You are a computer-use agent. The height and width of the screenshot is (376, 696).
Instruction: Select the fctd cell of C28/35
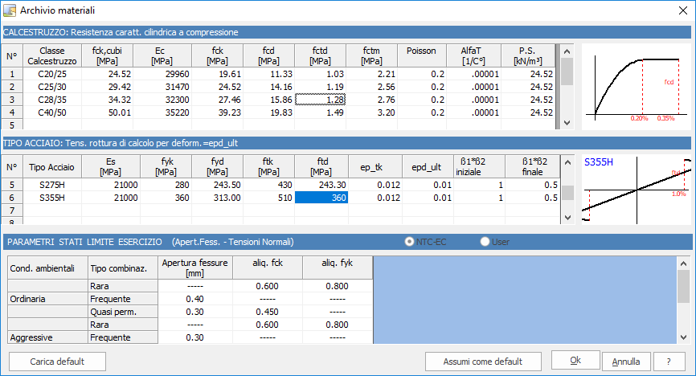click(x=321, y=100)
